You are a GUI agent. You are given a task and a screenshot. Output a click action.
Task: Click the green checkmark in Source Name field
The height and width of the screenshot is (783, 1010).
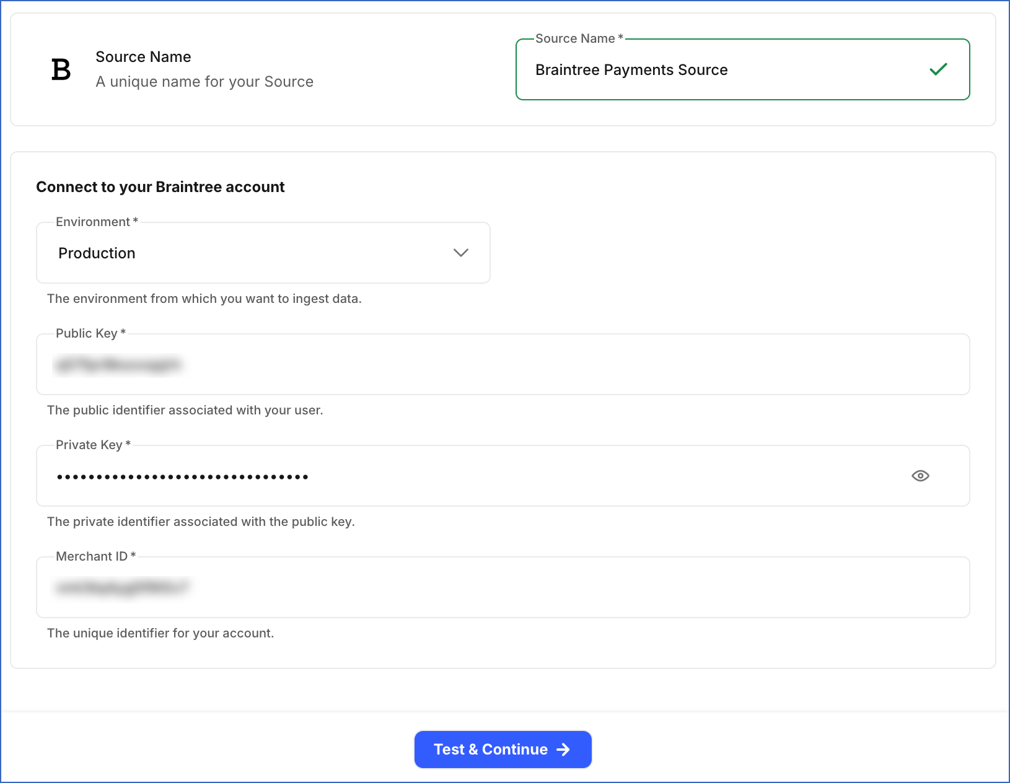click(938, 69)
